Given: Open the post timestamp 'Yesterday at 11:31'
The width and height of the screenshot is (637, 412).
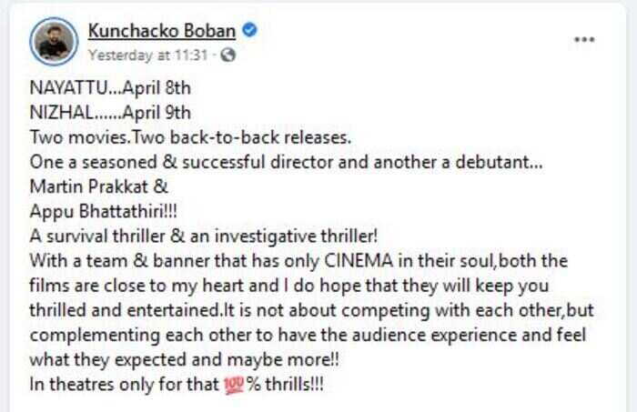Looking at the screenshot, I should tap(148, 55).
